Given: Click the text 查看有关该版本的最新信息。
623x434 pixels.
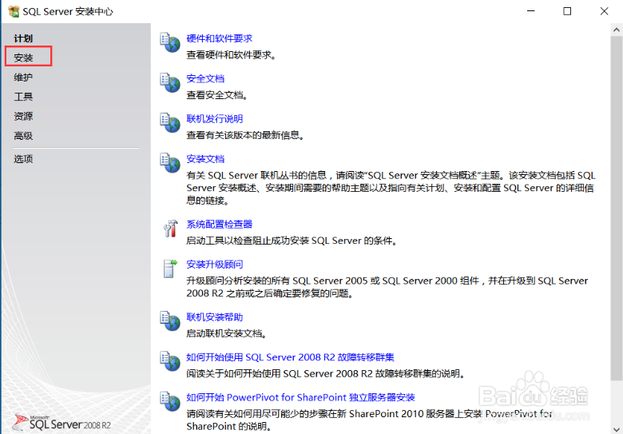Looking at the screenshot, I should 245,135.
